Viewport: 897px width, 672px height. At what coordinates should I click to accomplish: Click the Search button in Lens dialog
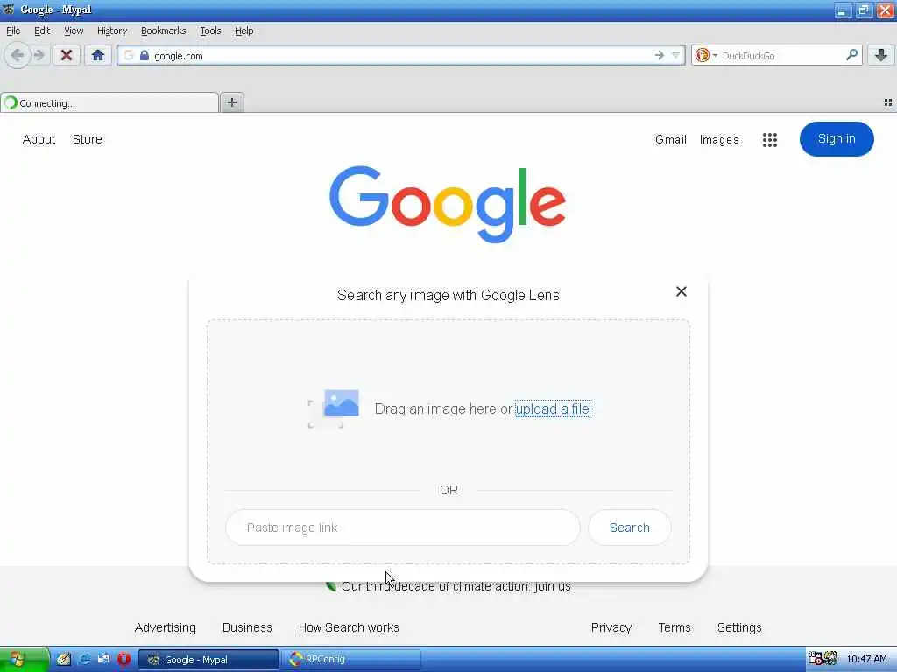[x=629, y=528]
